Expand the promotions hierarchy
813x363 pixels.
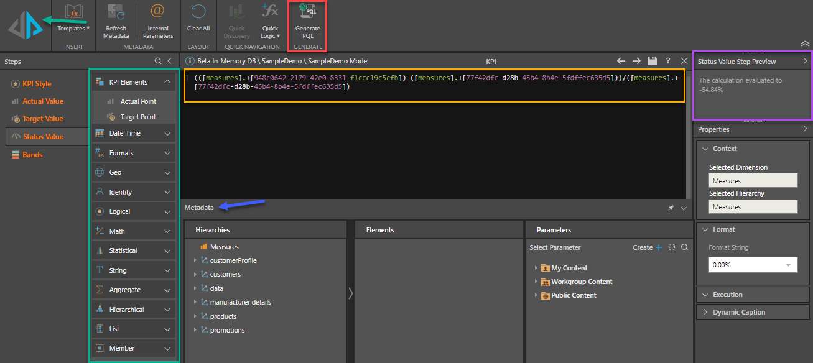(195, 330)
